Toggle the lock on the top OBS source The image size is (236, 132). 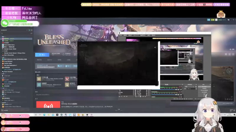point(149,91)
